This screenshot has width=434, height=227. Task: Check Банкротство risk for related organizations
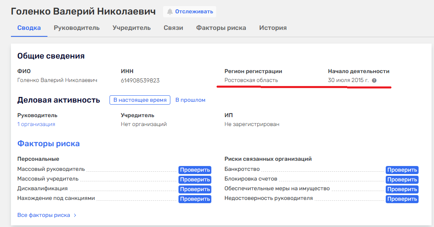click(402, 170)
